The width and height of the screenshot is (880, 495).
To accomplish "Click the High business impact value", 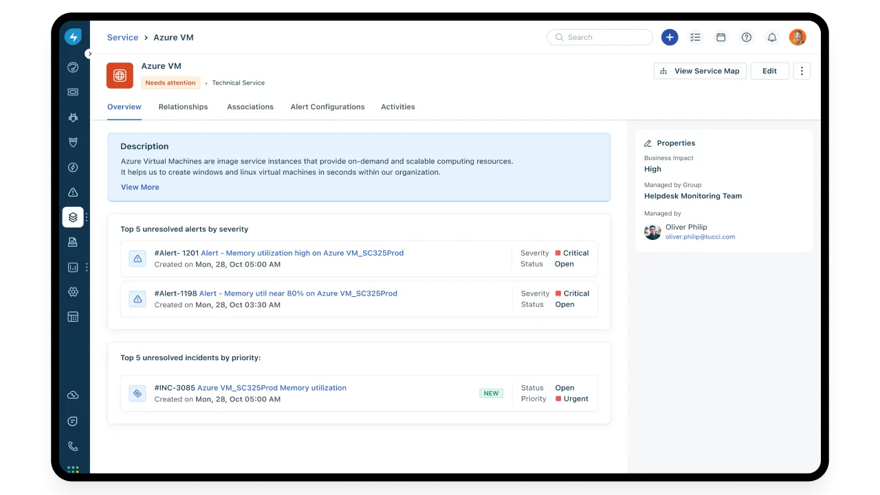I will click(x=652, y=169).
